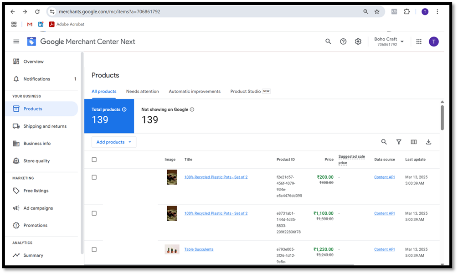Open thumbnail of the ₹1,100.00 product

[172, 213]
